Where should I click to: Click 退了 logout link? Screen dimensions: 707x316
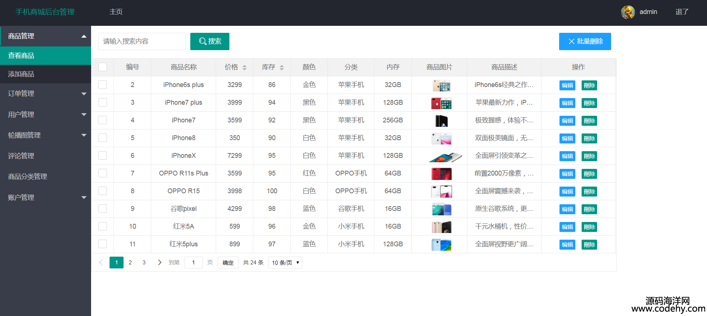coord(682,12)
